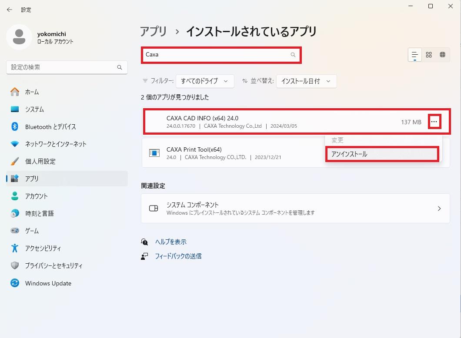Select Uninstall from the context menu
Viewport: 461px width, 338px height.
(x=382, y=154)
